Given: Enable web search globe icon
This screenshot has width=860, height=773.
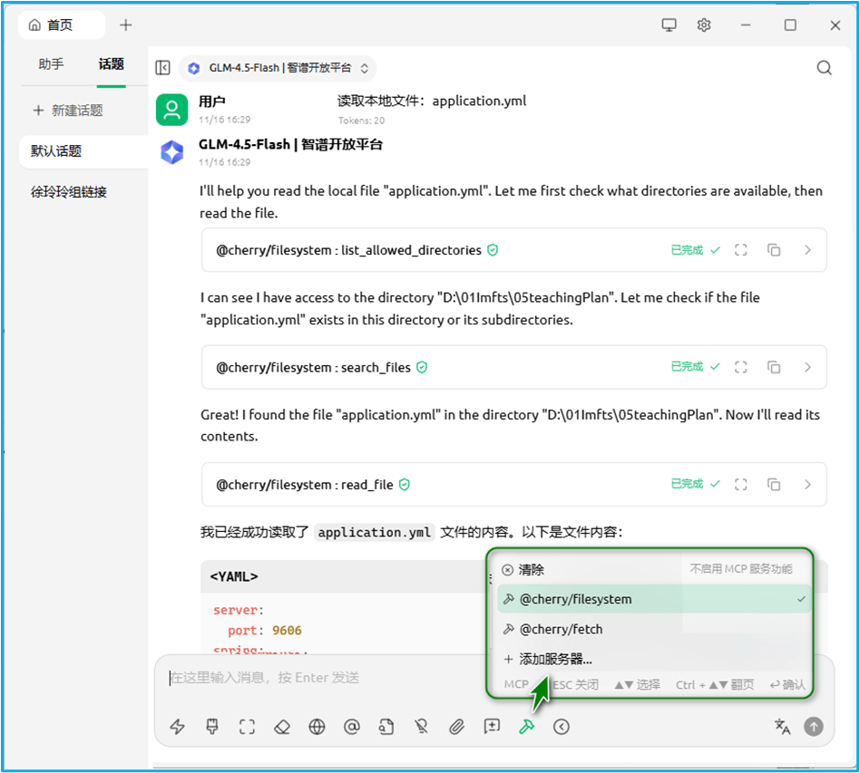Looking at the screenshot, I should (x=317, y=727).
